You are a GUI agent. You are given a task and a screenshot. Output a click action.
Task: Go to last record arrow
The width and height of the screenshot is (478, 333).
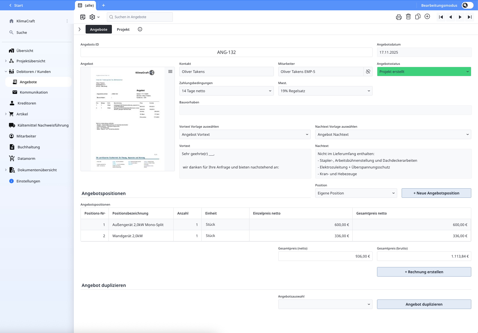tap(470, 17)
